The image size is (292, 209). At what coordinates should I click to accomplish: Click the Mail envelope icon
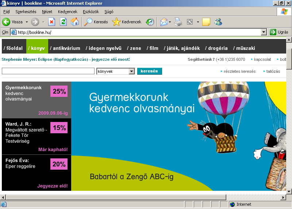[164, 22]
